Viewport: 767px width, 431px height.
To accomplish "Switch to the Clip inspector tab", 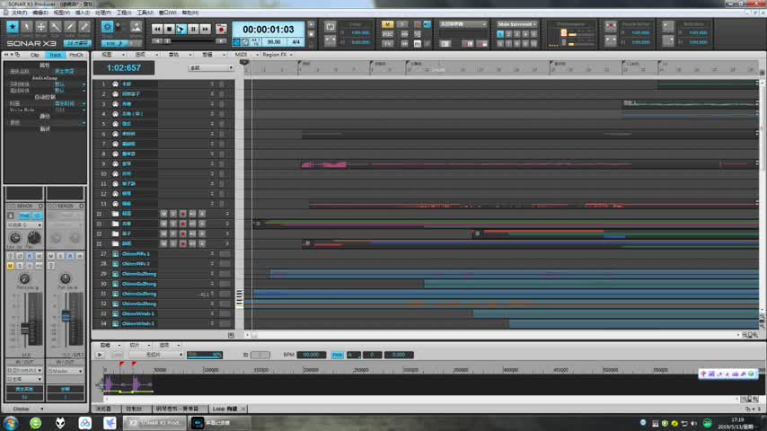I will coord(35,55).
